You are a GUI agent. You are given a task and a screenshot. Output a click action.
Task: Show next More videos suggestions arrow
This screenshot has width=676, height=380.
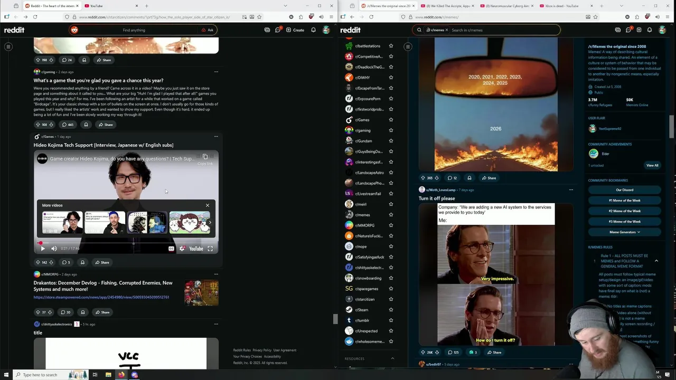pos(210,222)
